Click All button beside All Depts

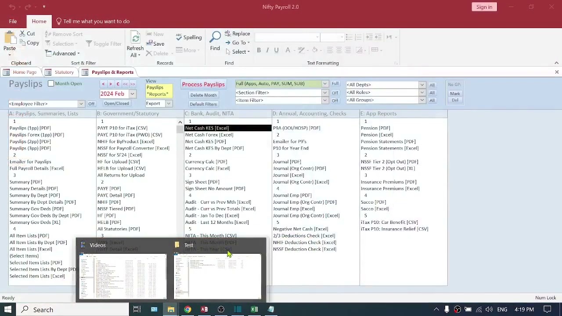[x=432, y=85]
